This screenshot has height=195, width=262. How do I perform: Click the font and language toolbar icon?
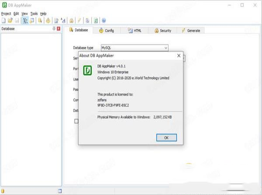(63, 20)
